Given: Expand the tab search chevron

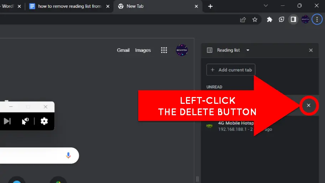Looking at the screenshot, I should (266, 6).
